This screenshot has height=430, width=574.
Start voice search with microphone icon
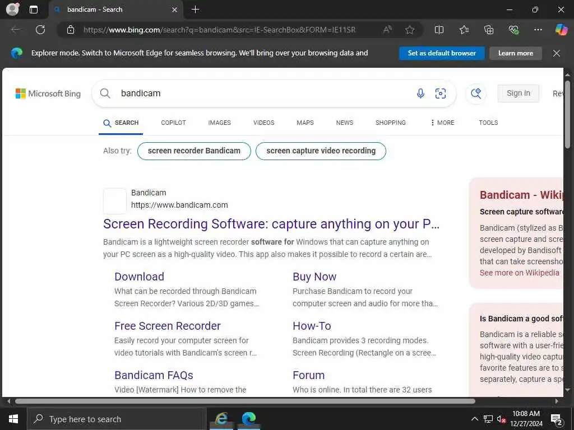[420, 94]
